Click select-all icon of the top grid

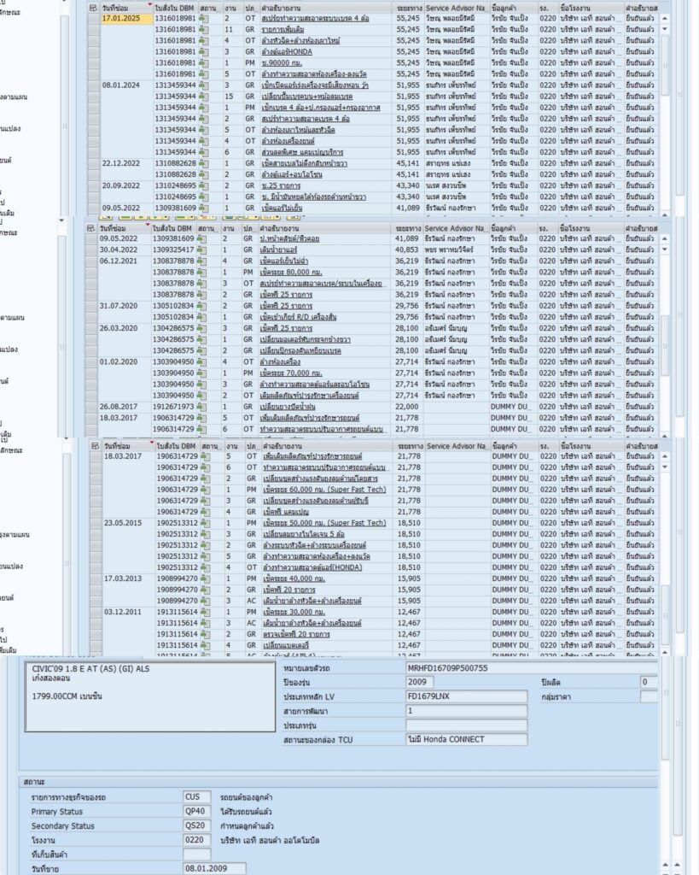pyautogui.click(x=93, y=7)
